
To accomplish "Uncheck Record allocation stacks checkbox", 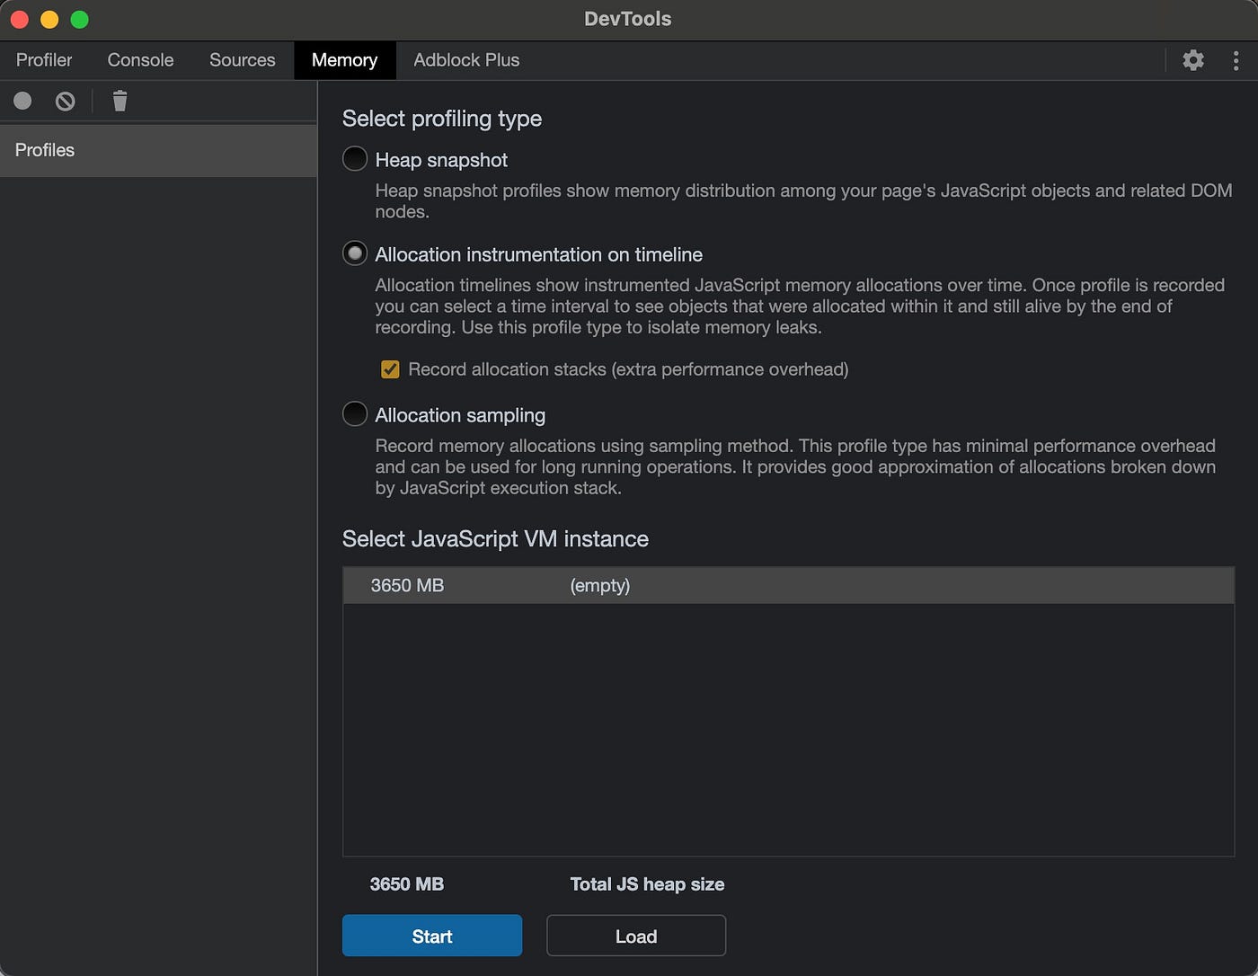I will coord(390,369).
